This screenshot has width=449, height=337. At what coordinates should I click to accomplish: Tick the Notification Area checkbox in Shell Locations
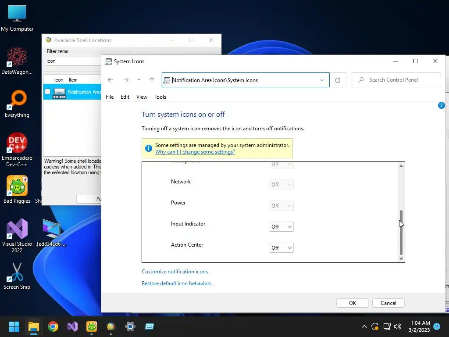pyautogui.click(x=47, y=92)
